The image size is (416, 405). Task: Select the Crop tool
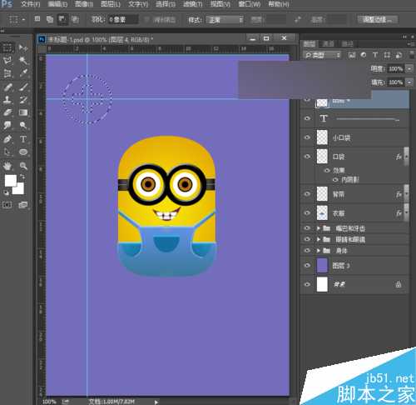(x=7, y=73)
